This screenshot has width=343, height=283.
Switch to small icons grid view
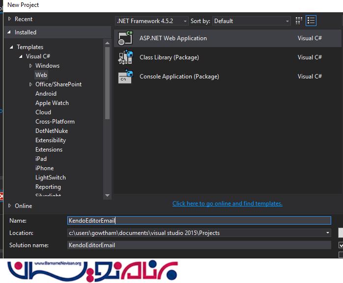(x=299, y=21)
